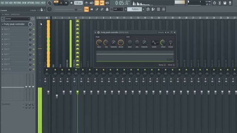Viewport: 237px width, 133px height.
Task: Pause playback in the transport
Action: (61, 3)
